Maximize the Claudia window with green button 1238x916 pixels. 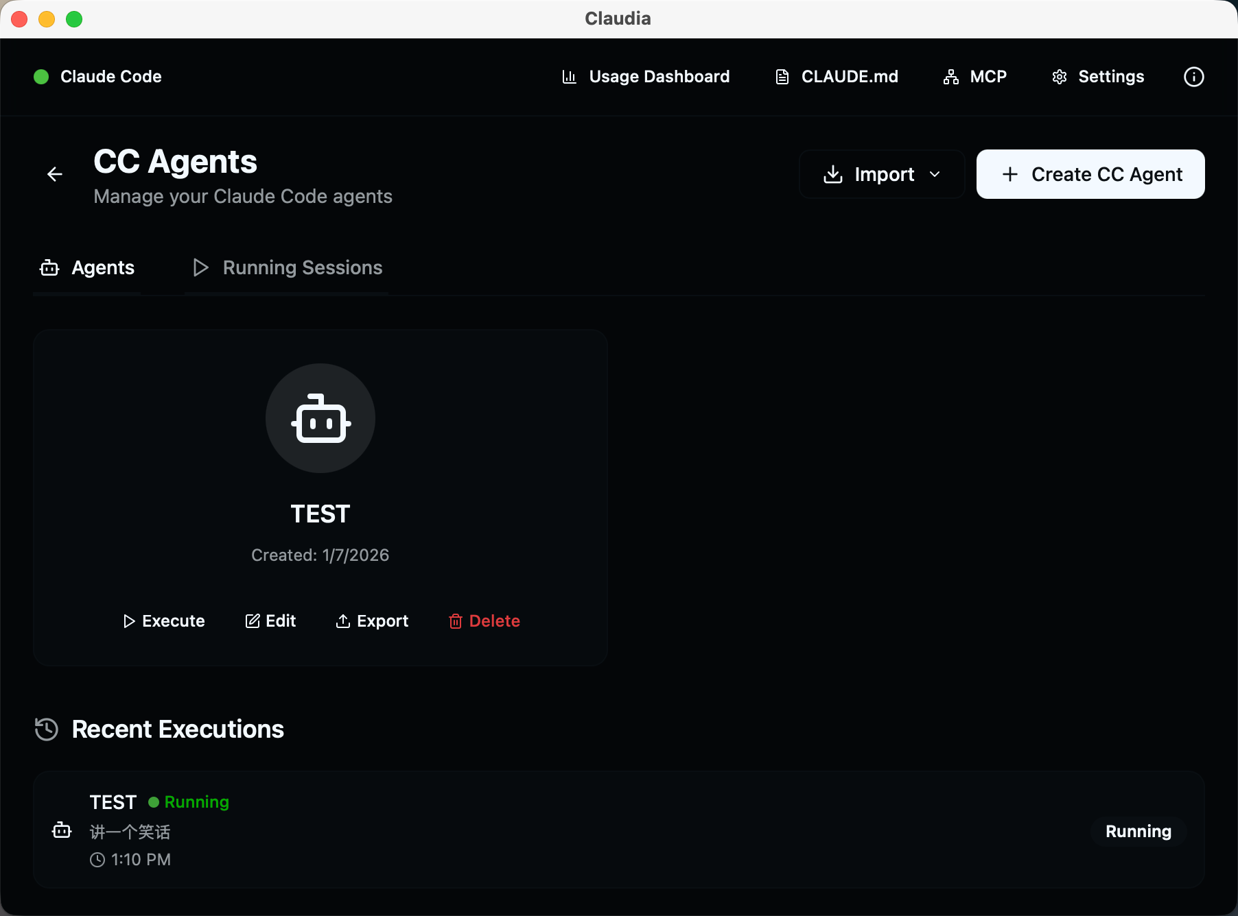tap(74, 19)
